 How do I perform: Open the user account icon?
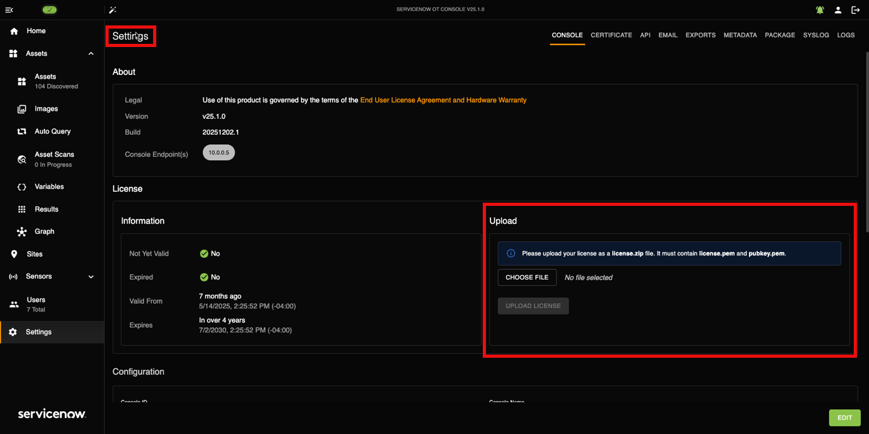pos(838,10)
